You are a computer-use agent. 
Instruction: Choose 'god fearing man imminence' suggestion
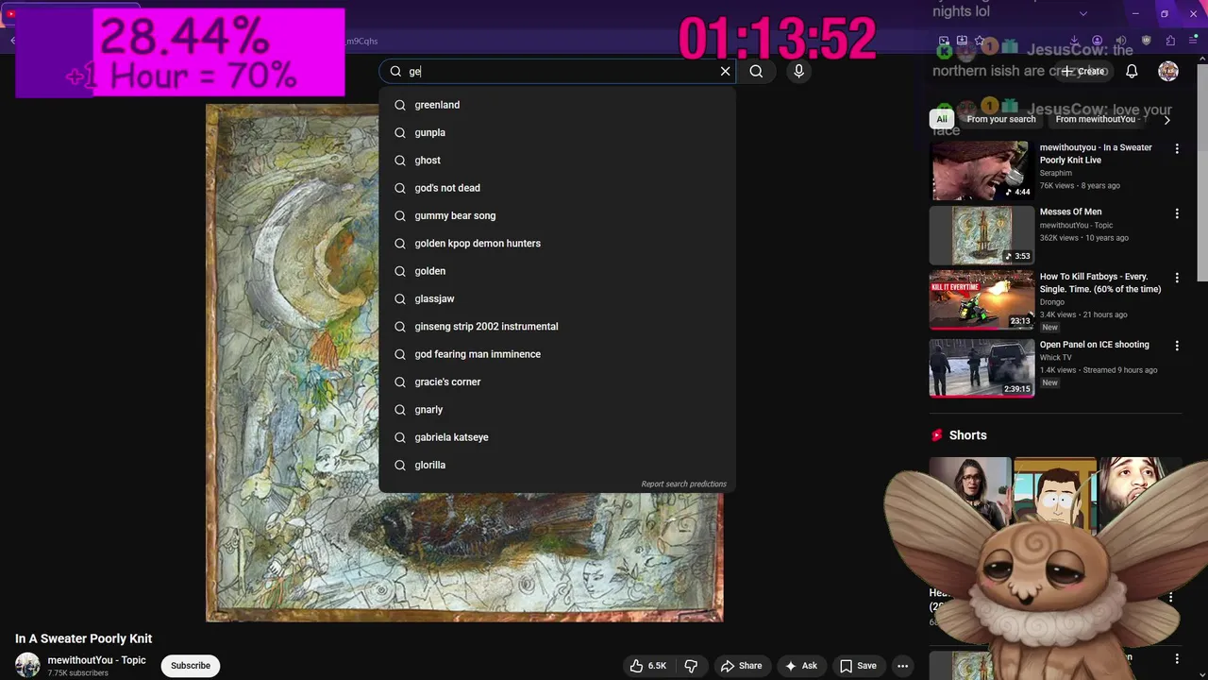[557, 354]
